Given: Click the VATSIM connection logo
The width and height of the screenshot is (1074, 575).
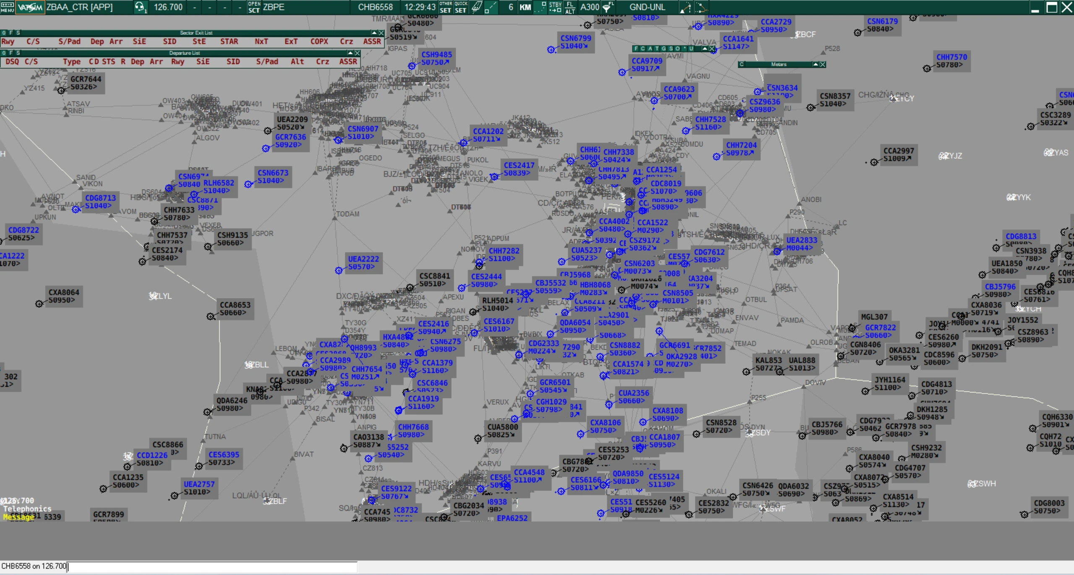Looking at the screenshot, I should point(30,7).
